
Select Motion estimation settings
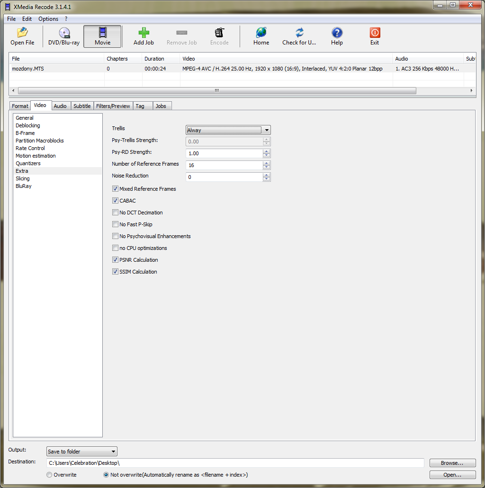36,156
